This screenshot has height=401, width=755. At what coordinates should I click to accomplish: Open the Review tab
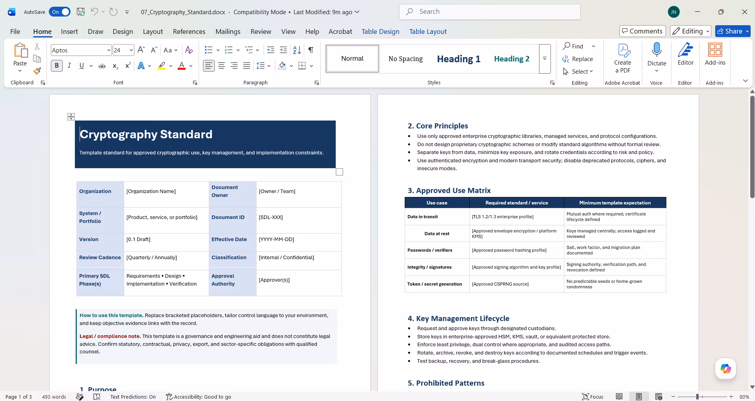261,32
